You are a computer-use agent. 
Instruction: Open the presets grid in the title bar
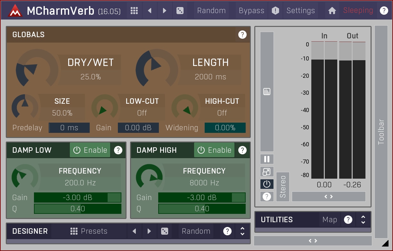tap(134, 11)
